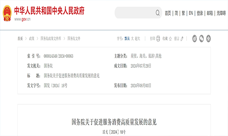228x136 pixels.
Task: Click issuing organ value 国务院
Action: 48,66
